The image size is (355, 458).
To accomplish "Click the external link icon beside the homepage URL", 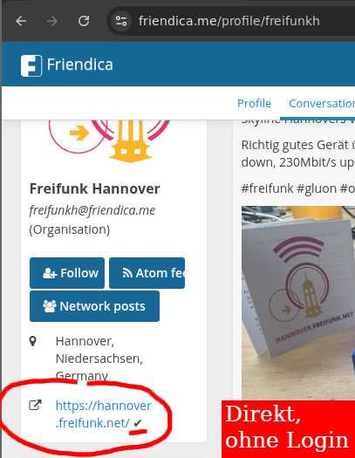I will pyautogui.click(x=35, y=405).
